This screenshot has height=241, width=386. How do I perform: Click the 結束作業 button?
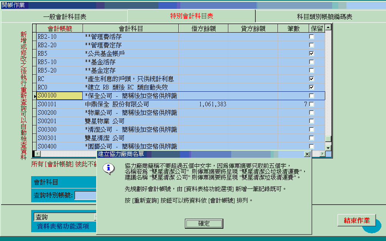click(x=356, y=220)
